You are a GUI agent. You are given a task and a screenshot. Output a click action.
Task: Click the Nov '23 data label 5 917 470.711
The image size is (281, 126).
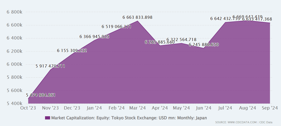coord(50,66)
